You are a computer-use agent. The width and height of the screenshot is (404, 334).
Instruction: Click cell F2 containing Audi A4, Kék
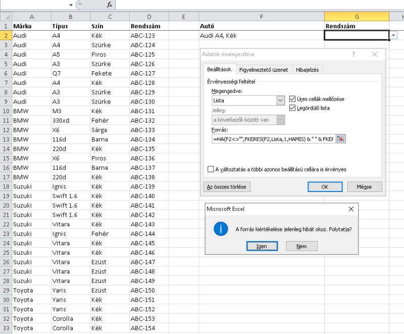click(262, 35)
